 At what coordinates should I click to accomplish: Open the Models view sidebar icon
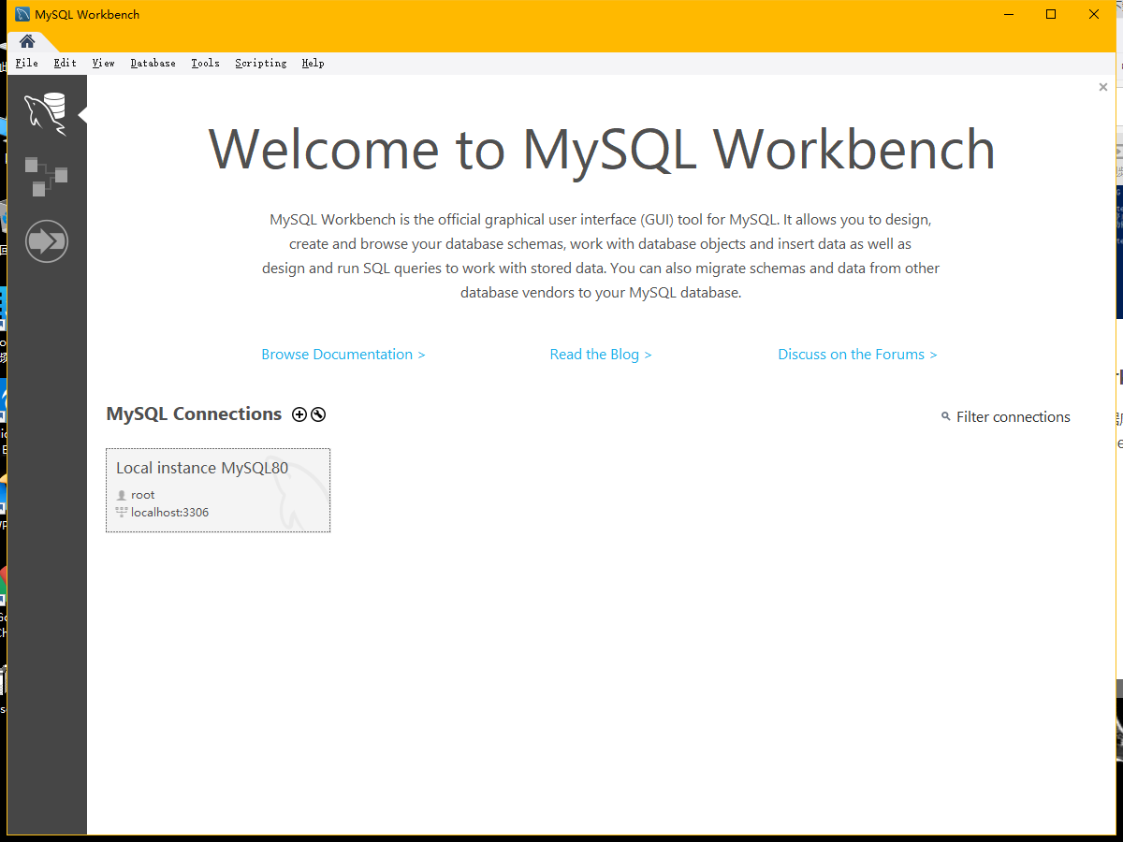tap(46, 177)
